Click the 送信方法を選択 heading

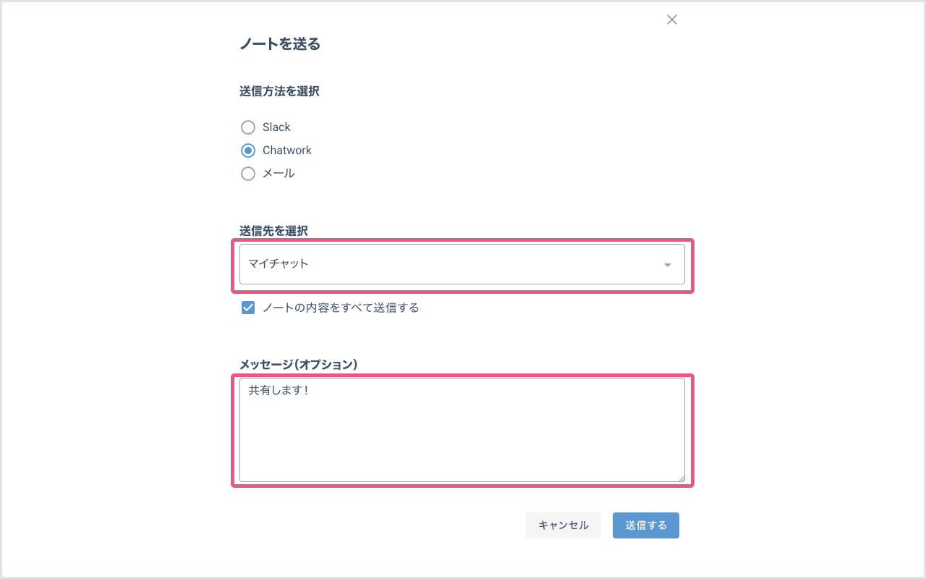point(279,91)
